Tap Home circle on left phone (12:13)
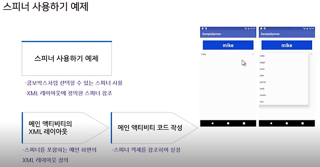 (228, 123)
